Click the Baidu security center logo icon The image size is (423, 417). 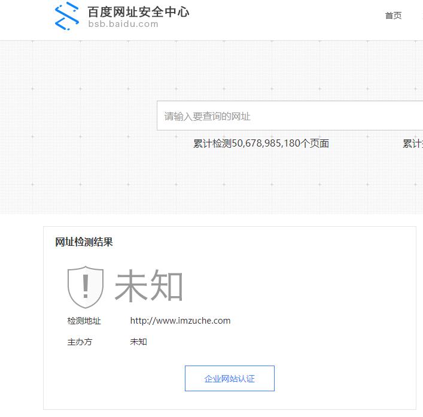(x=67, y=16)
